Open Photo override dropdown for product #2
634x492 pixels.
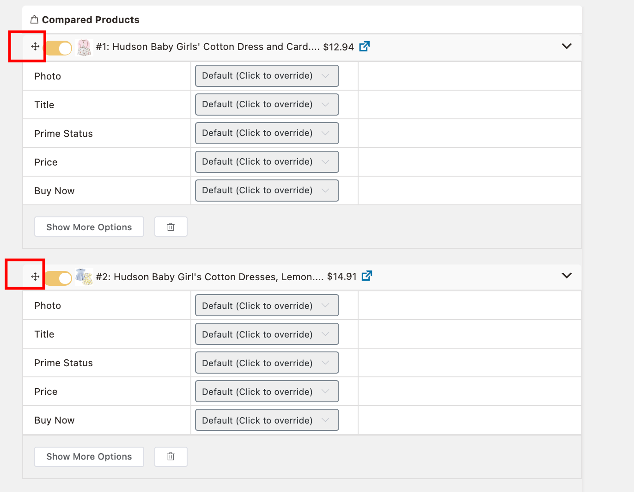click(x=267, y=305)
